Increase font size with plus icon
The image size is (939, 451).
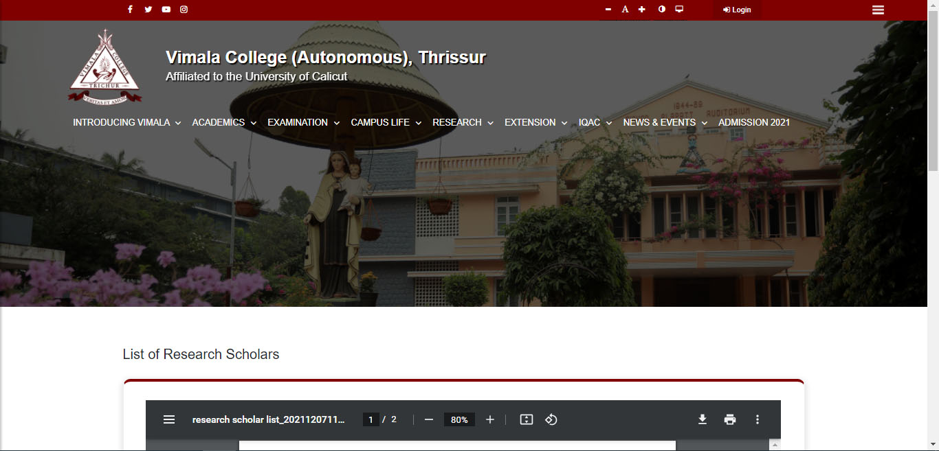[642, 10]
